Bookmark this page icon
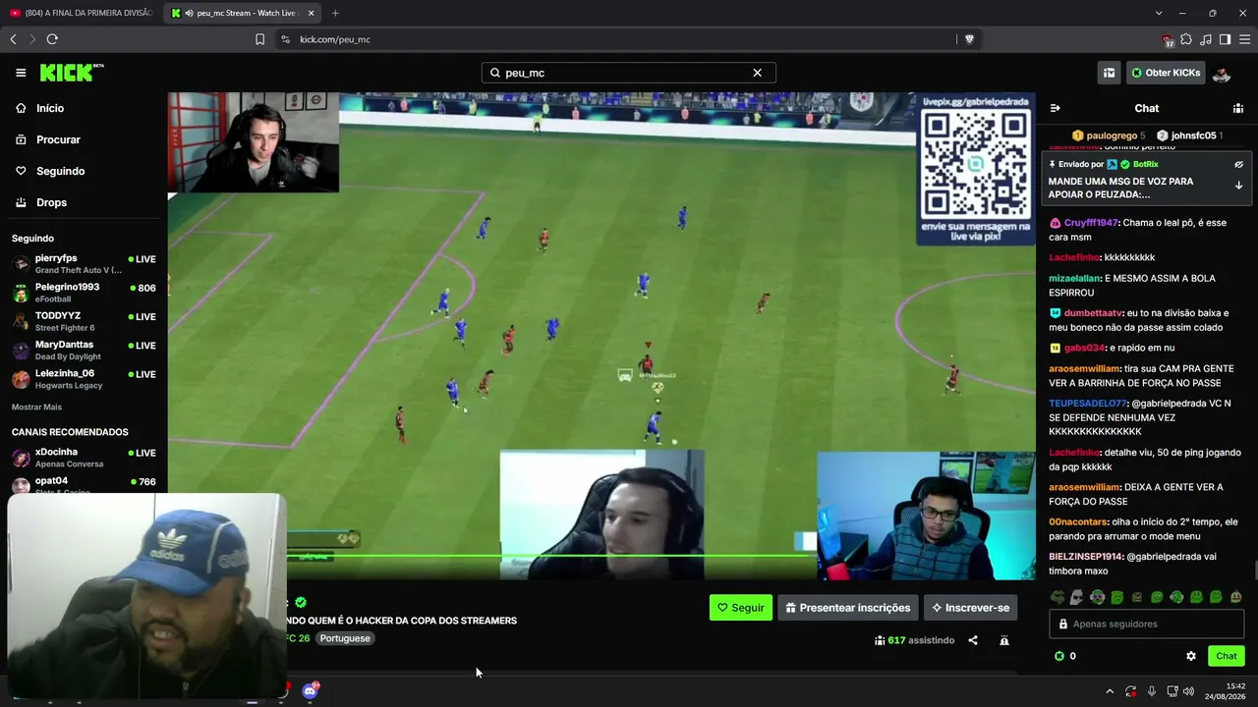The height and width of the screenshot is (707, 1258). (259, 39)
